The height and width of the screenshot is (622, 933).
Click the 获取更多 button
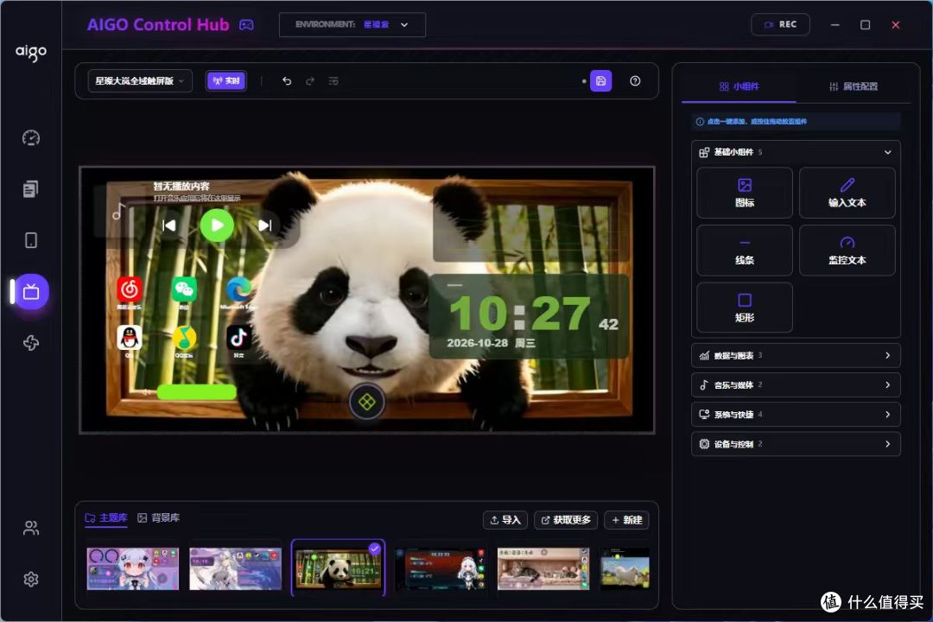pos(566,520)
